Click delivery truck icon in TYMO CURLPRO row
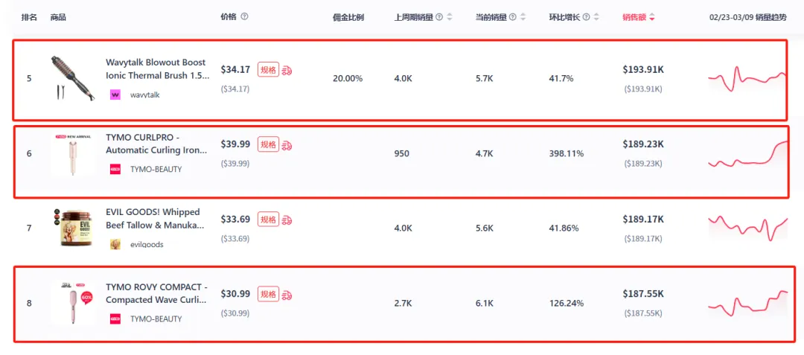804x355 pixels. click(287, 145)
